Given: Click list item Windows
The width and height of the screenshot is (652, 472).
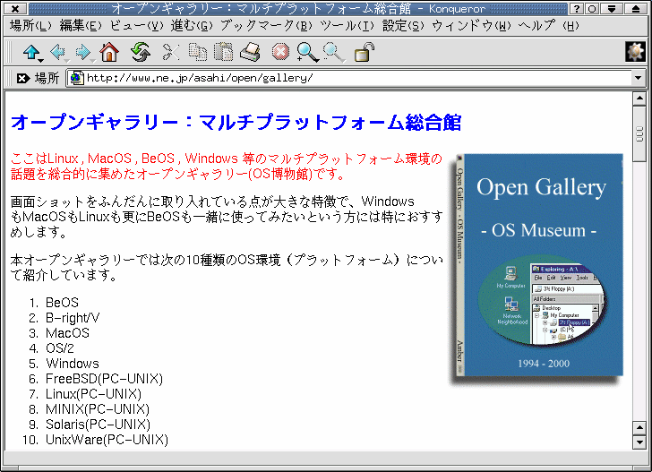Looking at the screenshot, I should pos(73,364).
